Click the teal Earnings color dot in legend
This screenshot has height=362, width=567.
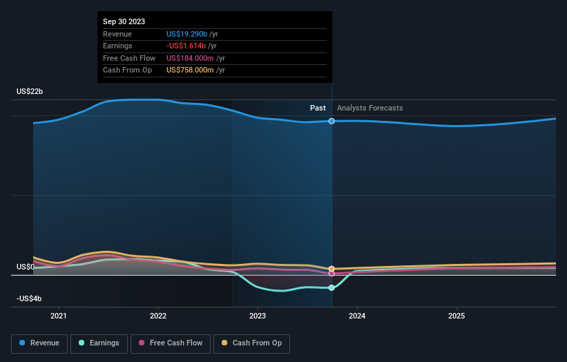coord(81,343)
